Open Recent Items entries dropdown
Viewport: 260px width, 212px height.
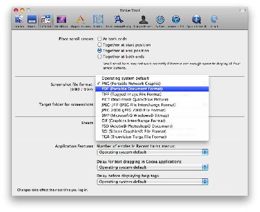pos(152,152)
